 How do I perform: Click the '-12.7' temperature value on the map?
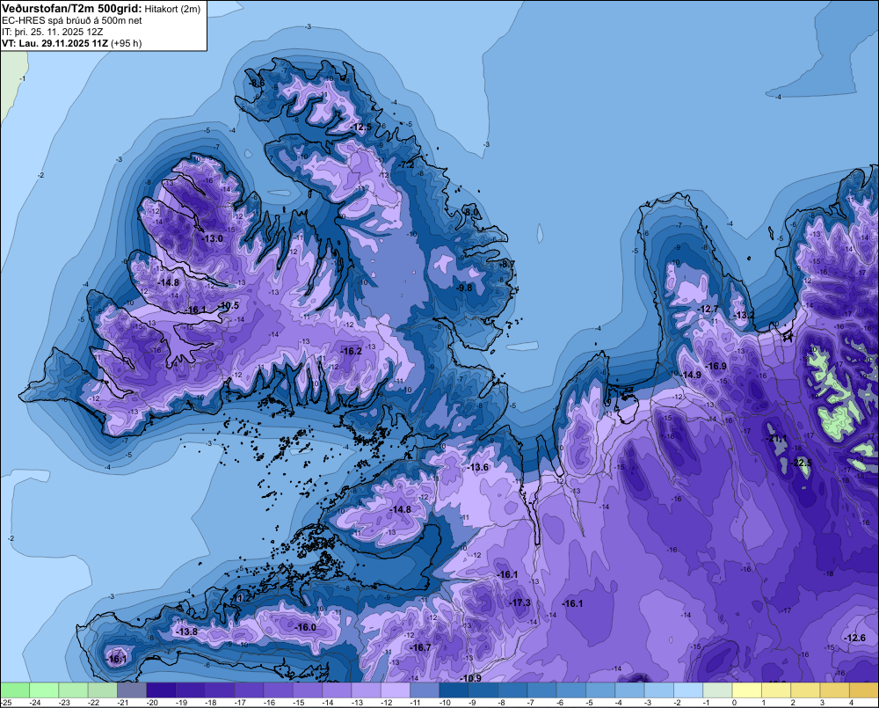(x=708, y=309)
